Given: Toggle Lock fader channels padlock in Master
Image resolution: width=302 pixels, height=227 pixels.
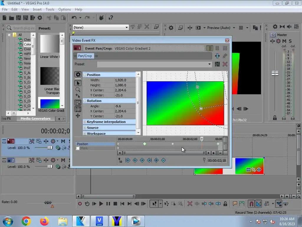Looking at the screenshot, I should click(x=275, y=118).
